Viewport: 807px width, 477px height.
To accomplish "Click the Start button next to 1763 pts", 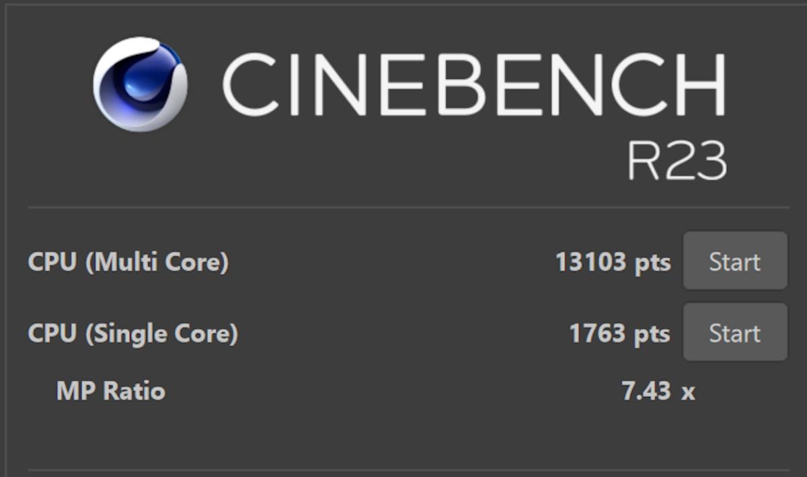I will click(x=734, y=332).
